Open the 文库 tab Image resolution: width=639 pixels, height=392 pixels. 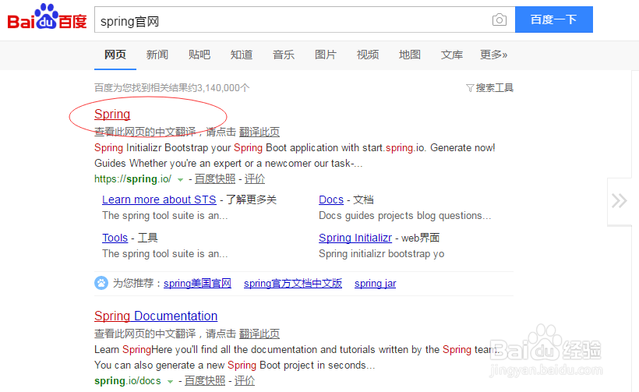click(x=451, y=55)
